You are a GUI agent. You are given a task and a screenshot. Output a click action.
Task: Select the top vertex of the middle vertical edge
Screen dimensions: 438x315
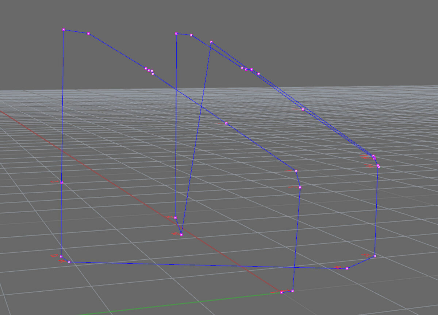pos(176,34)
